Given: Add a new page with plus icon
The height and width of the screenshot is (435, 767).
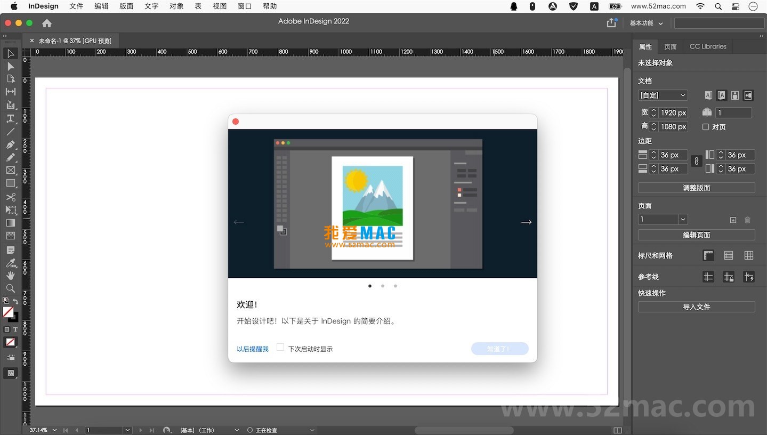Looking at the screenshot, I should click(733, 220).
